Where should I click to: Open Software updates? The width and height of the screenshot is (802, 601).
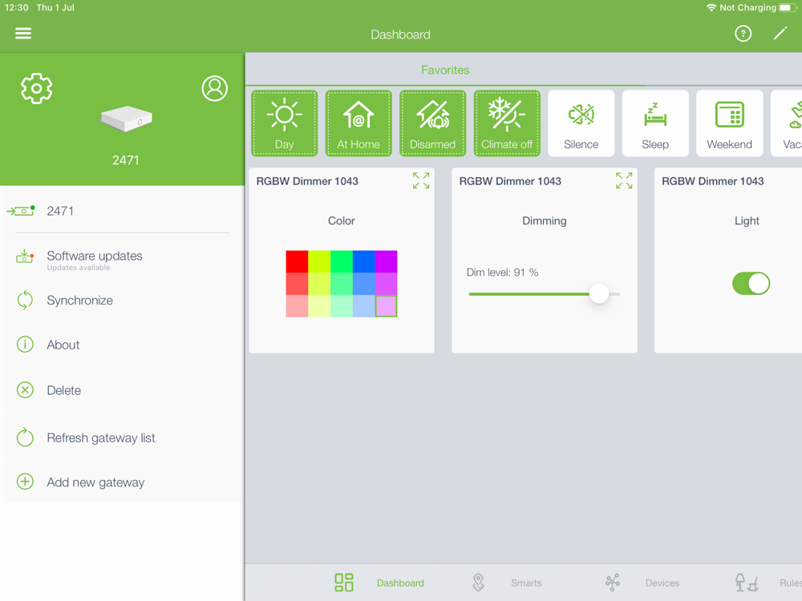click(123, 260)
